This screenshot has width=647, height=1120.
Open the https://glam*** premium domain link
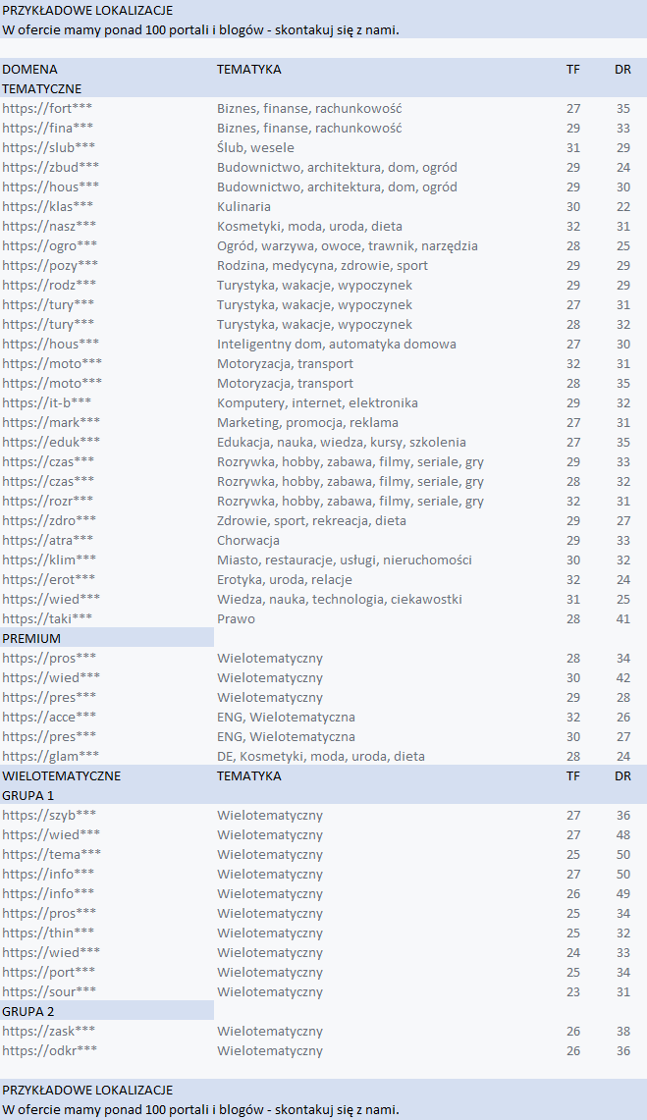(x=50, y=756)
